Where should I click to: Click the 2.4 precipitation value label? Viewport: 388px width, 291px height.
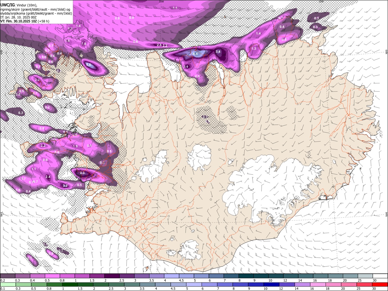48,177
